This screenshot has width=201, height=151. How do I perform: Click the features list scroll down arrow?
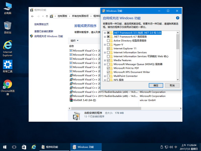(x=178, y=80)
